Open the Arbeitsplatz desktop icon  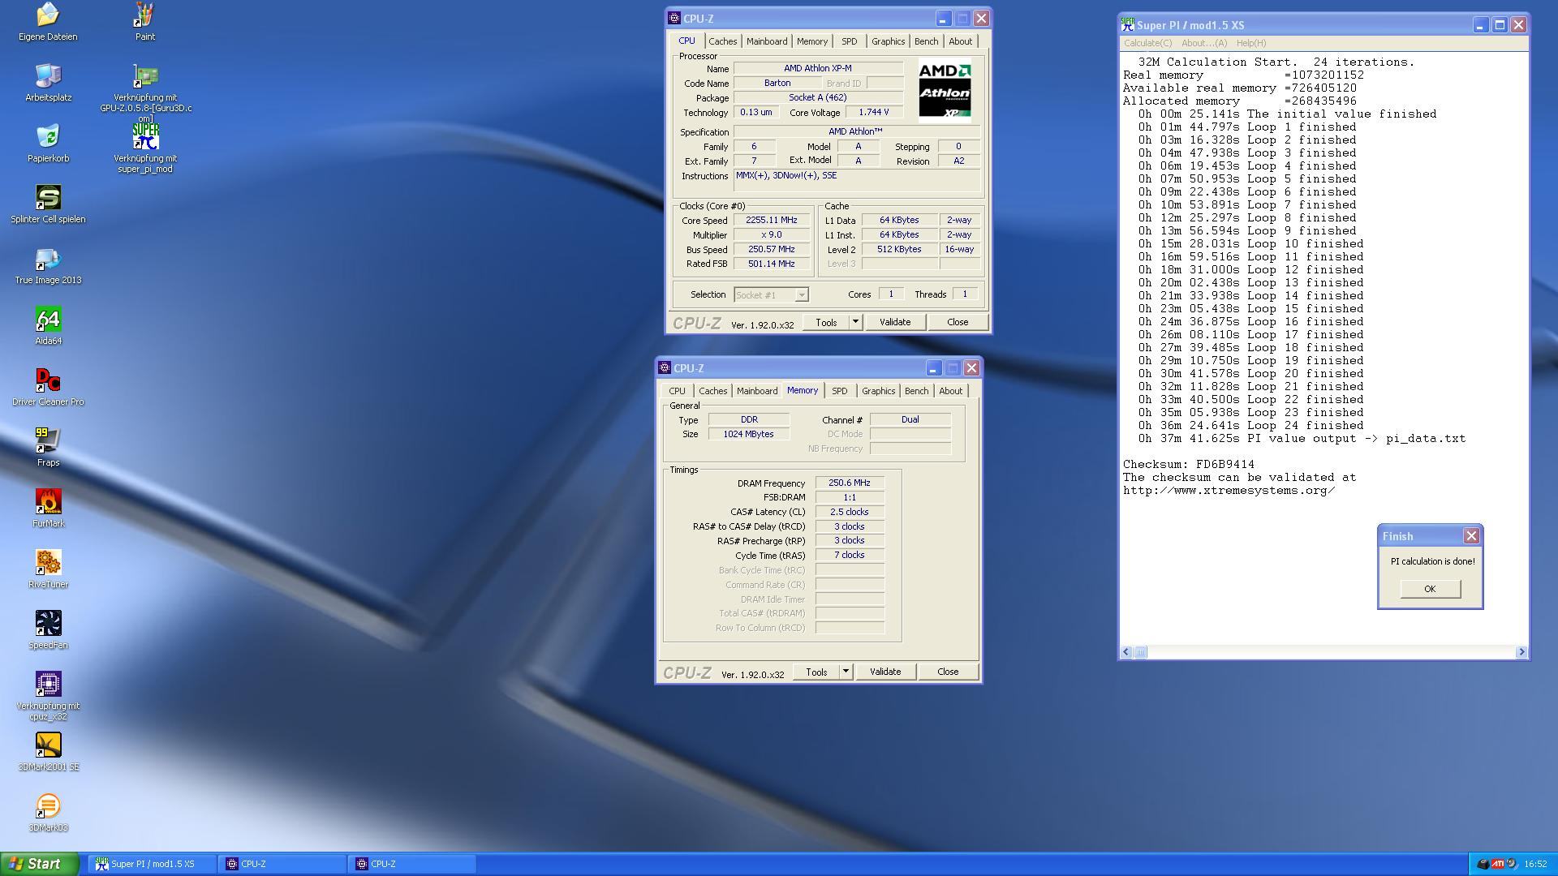pos(48,75)
